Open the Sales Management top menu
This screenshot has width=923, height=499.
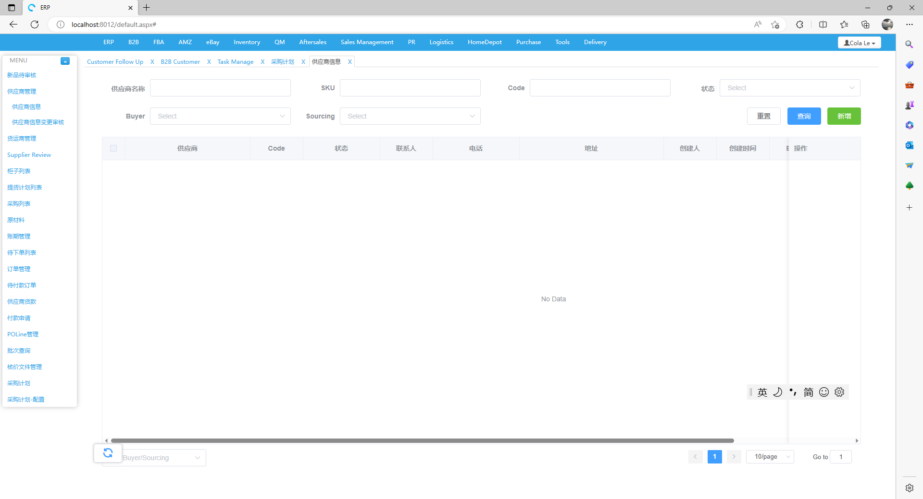367,42
